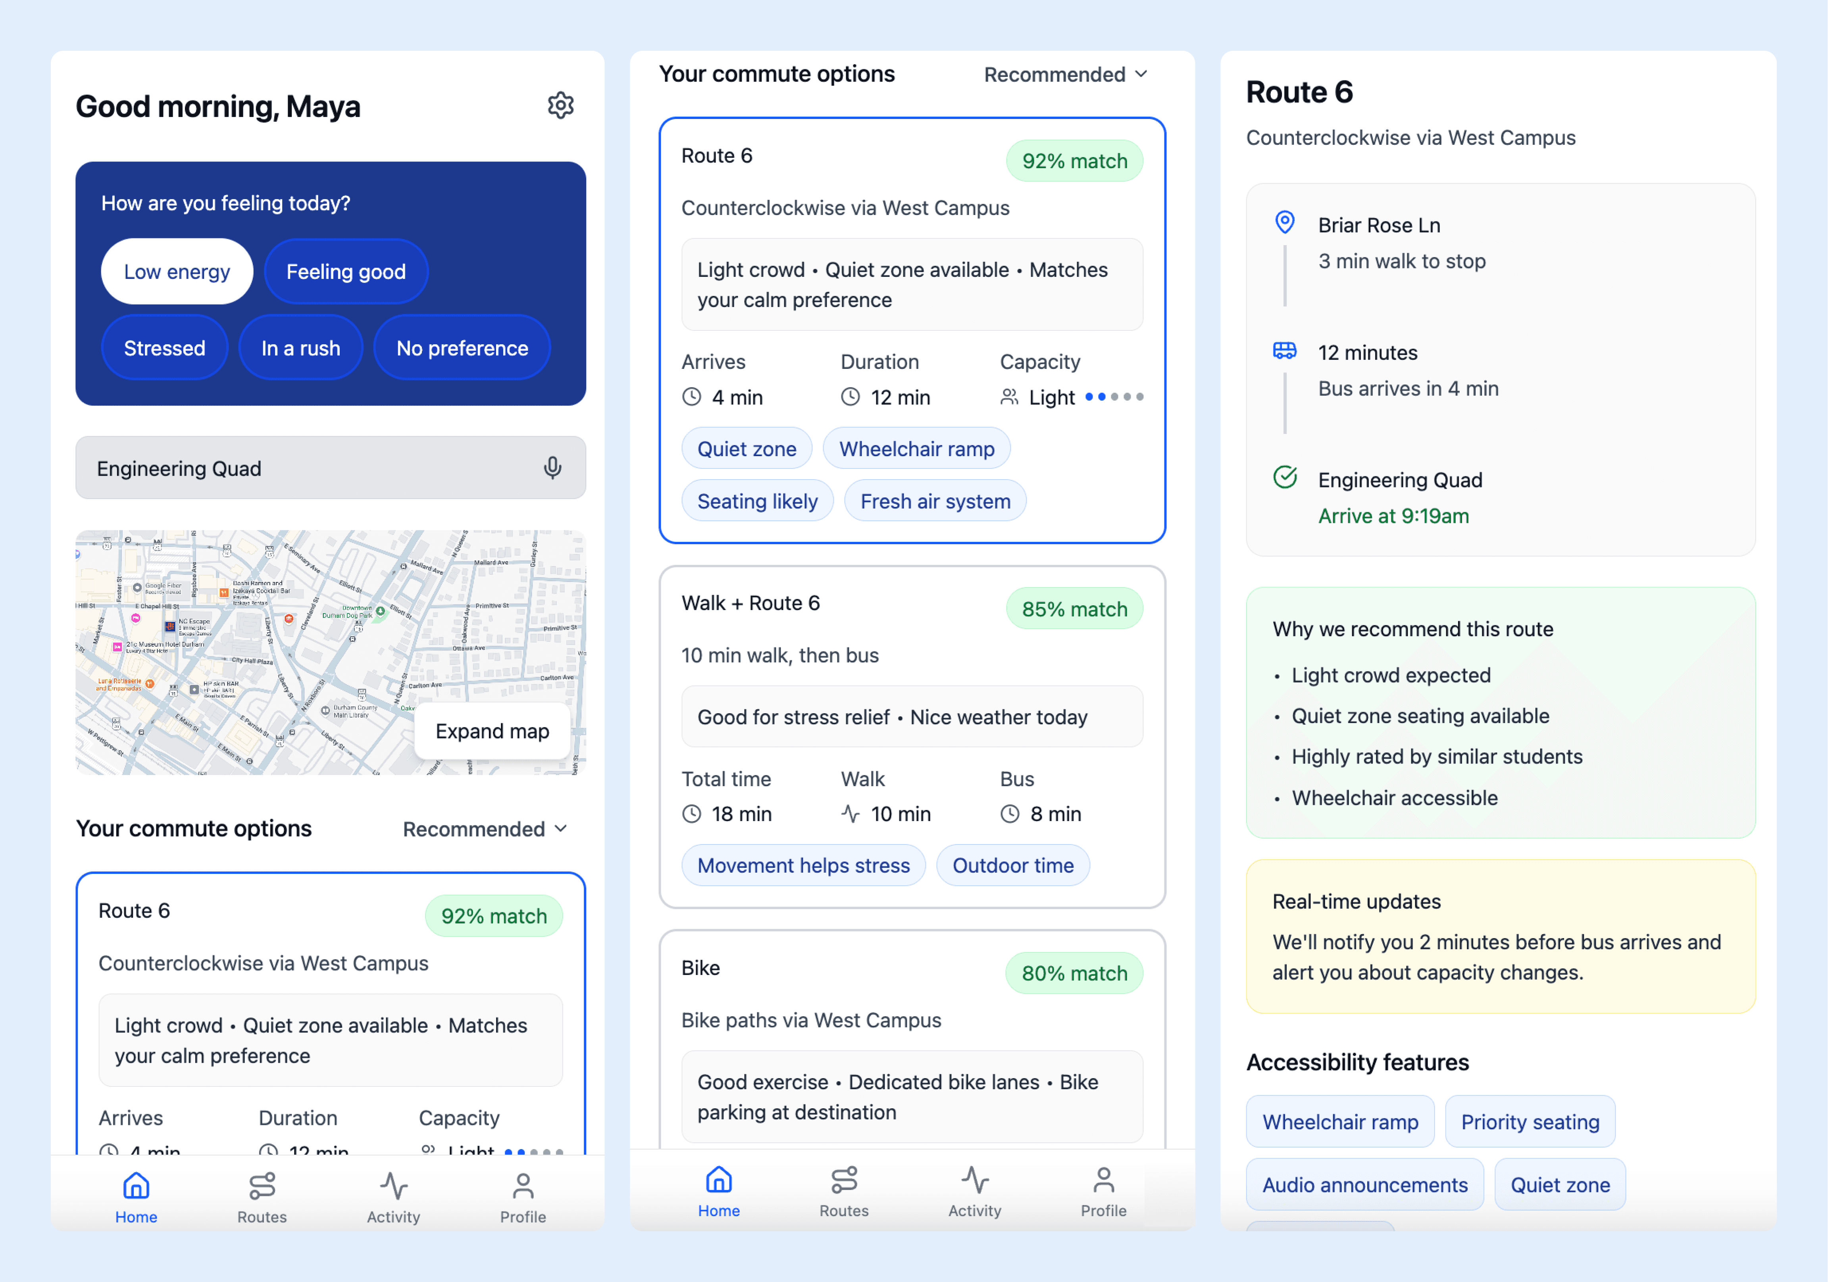
Task: Open Recommended sort dropdown in middle panel
Action: tap(1065, 75)
